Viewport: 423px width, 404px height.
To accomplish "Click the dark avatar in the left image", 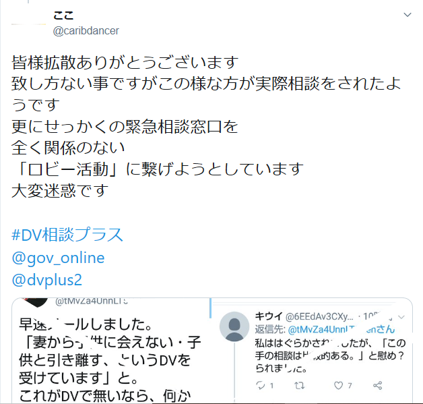I will pyautogui.click(x=35, y=302).
